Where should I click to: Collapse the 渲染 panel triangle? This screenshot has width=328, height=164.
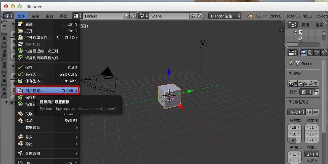(290, 73)
